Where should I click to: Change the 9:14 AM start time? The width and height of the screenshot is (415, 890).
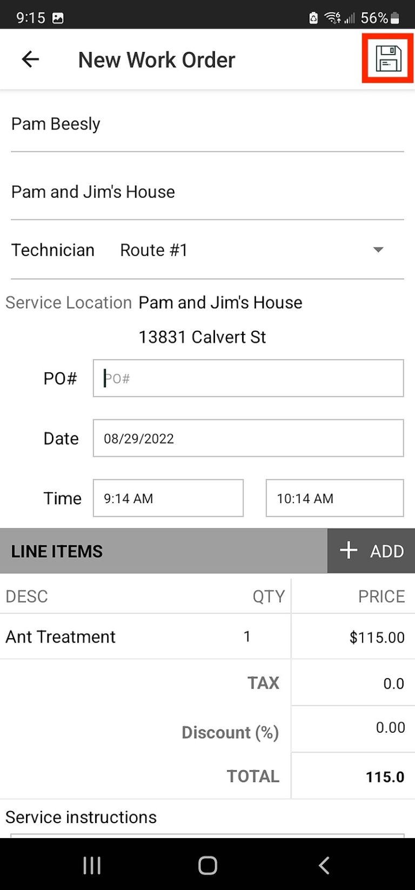(168, 498)
